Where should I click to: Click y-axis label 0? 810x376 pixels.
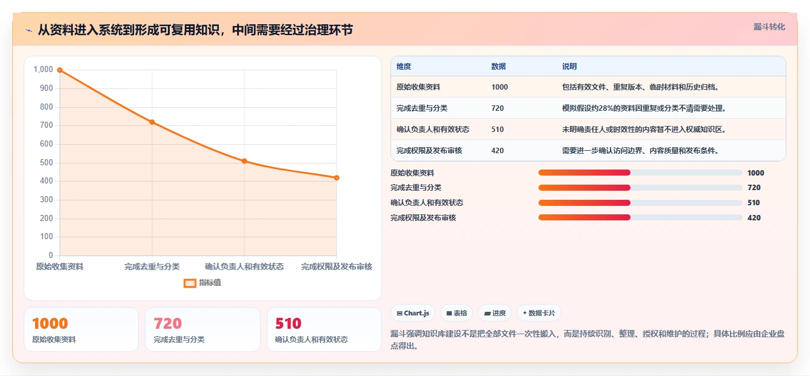point(51,256)
